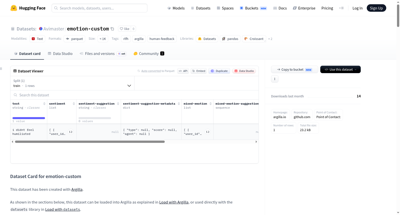The image size is (400, 215).
Task: Sort by the sentiment-suggestion column
Action: [118, 104]
